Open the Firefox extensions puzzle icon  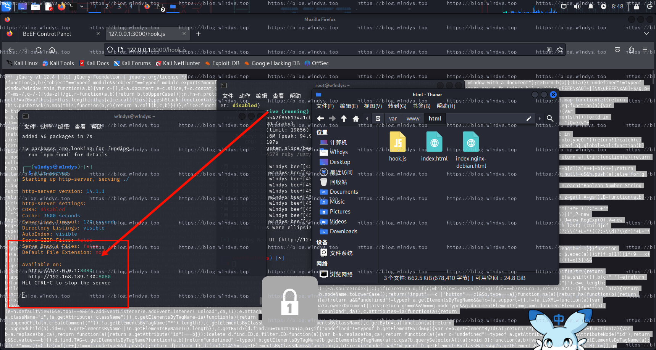631,50
